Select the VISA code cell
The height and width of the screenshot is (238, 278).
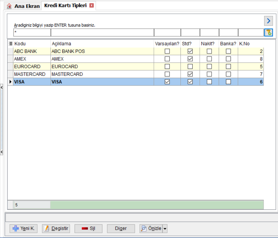32,82
